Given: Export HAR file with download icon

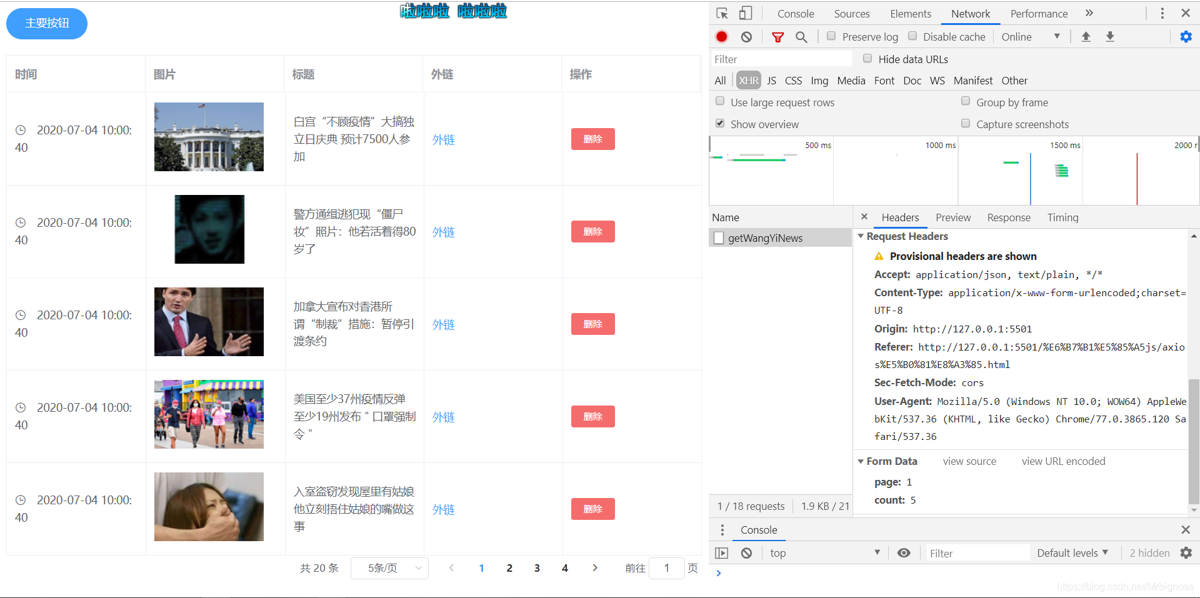Looking at the screenshot, I should [x=1109, y=36].
